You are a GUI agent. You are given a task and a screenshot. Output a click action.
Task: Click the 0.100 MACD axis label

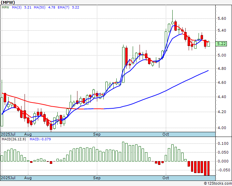(x=223, y=144)
